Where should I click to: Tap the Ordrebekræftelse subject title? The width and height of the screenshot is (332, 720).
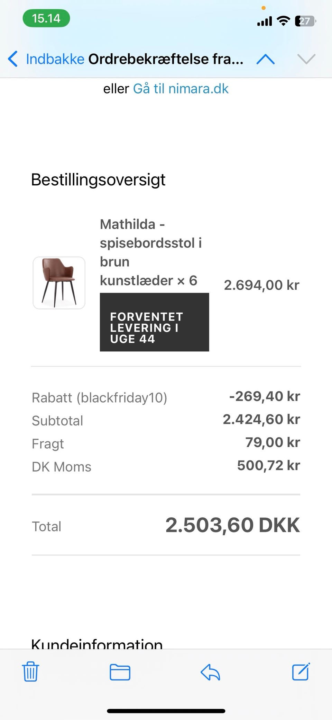(166, 59)
